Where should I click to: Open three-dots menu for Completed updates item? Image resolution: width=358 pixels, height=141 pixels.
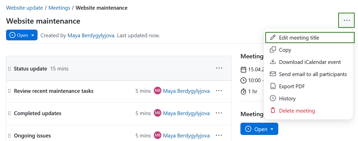tap(219, 113)
